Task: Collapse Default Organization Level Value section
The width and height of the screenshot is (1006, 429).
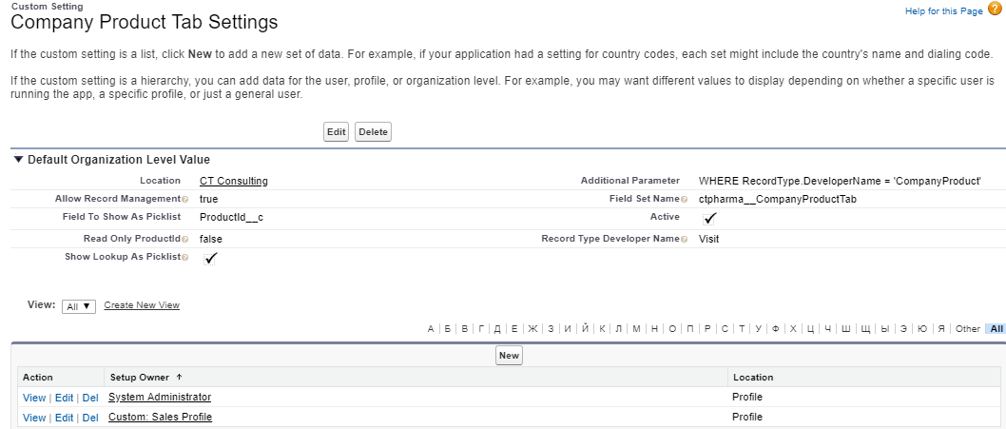Action: pos(18,160)
